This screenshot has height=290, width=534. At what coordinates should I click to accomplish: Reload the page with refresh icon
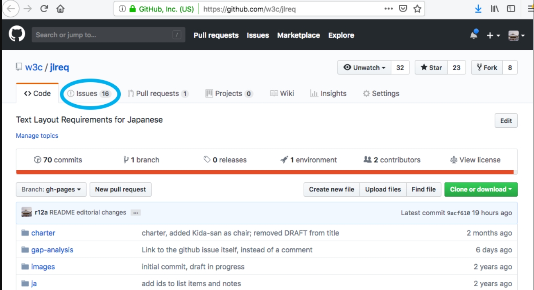44,9
